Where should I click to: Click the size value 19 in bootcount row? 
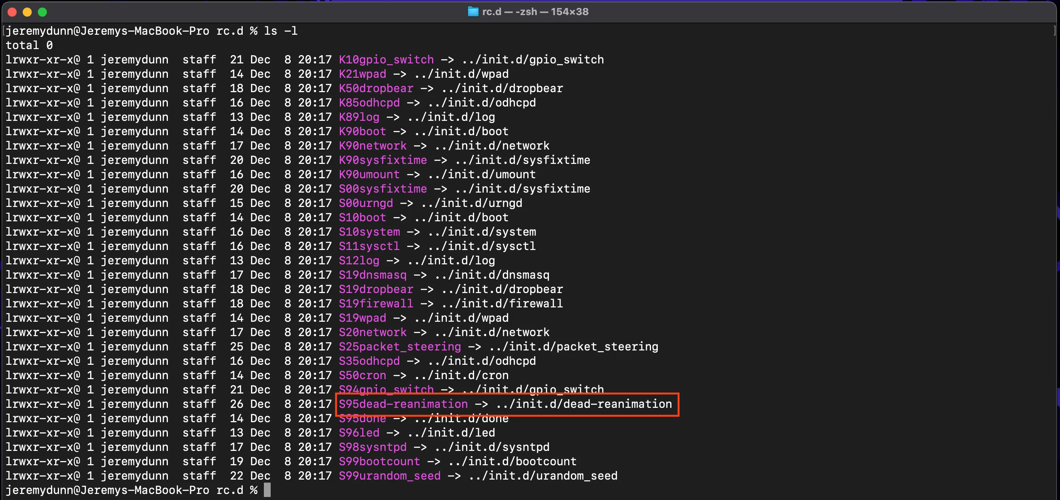(237, 462)
